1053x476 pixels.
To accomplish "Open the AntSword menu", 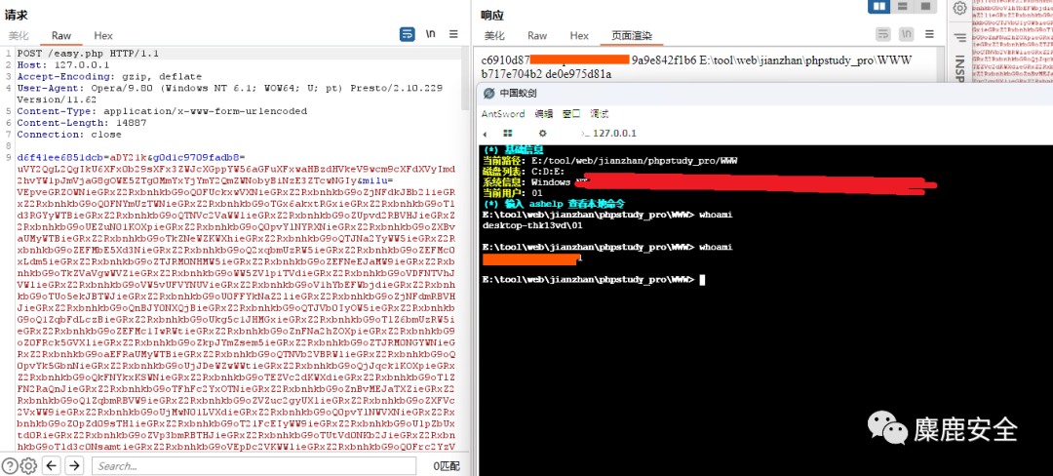I will click(503, 113).
